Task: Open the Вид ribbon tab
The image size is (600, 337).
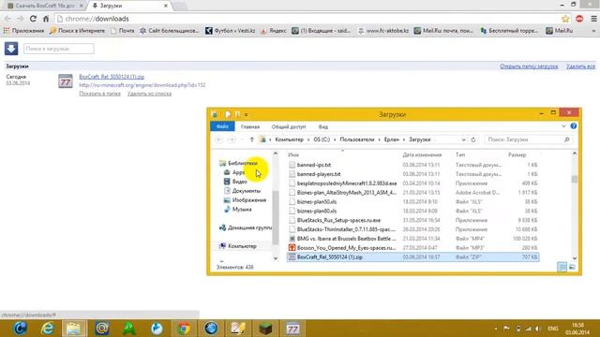Action: [x=323, y=126]
